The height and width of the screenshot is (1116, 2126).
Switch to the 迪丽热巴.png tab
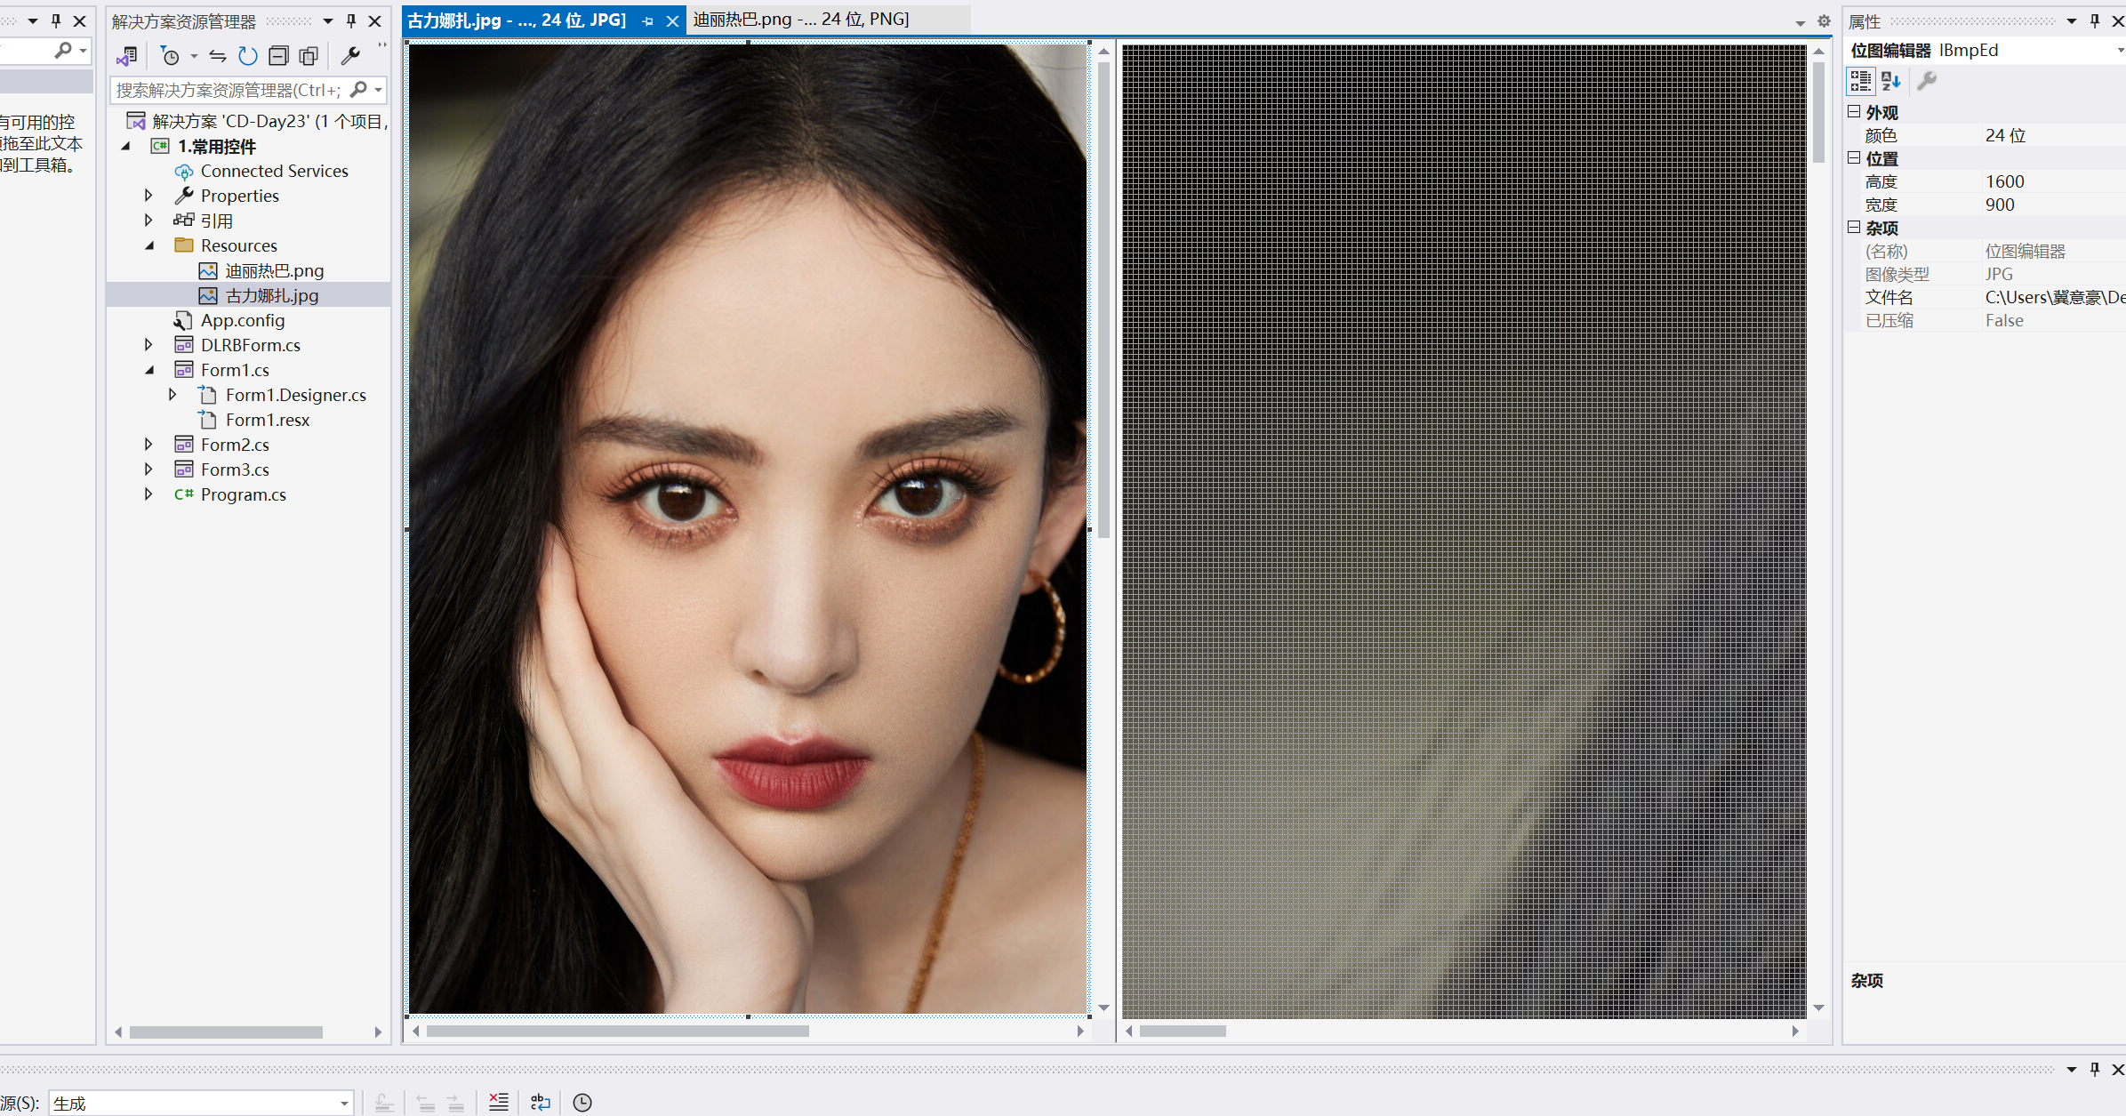click(800, 20)
